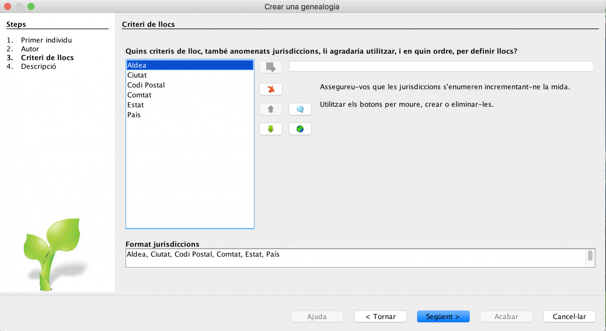Screen dimensions: 606x331
Task: Move selected jurisdiction down with green arrow
Action: [271, 129]
